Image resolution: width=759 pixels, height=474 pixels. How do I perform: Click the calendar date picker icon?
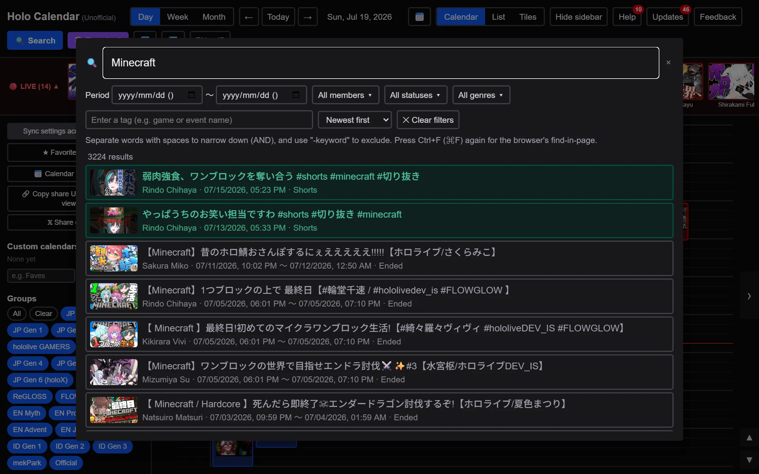(x=419, y=17)
